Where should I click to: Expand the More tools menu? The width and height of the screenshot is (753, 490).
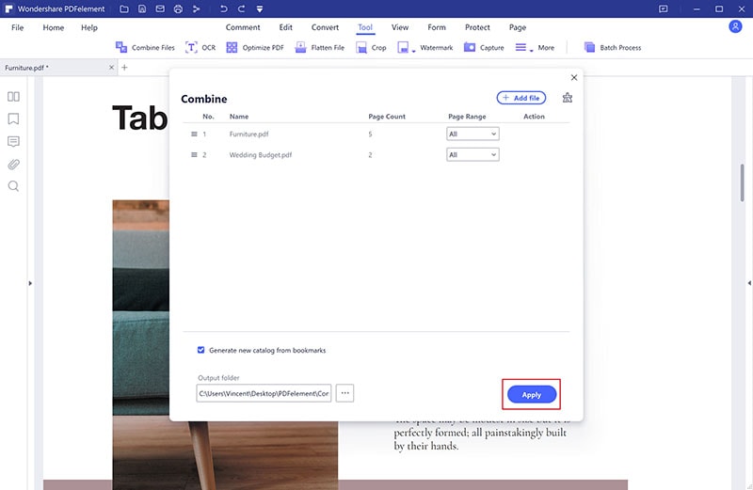click(x=535, y=48)
